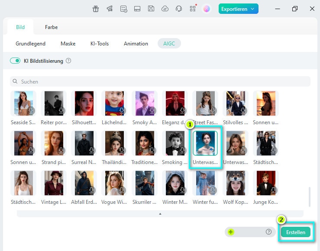
Task: Download the Eleganz d... style
Action: click(x=182, y=110)
